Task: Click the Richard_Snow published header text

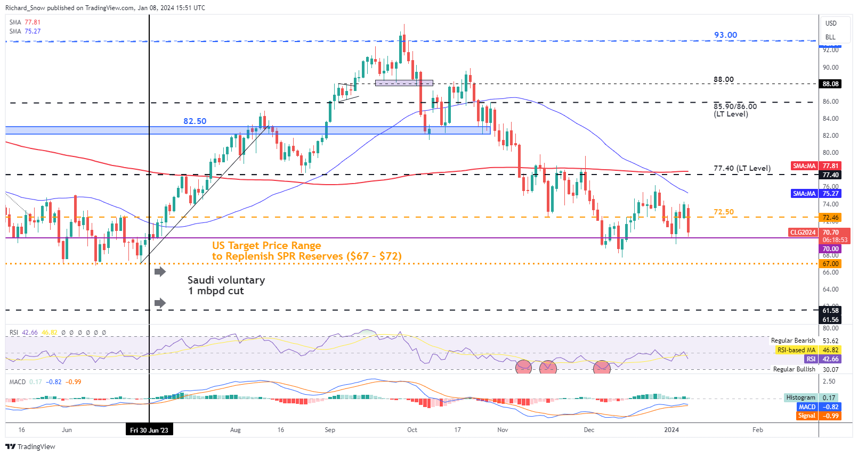Action: tap(105, 8)
